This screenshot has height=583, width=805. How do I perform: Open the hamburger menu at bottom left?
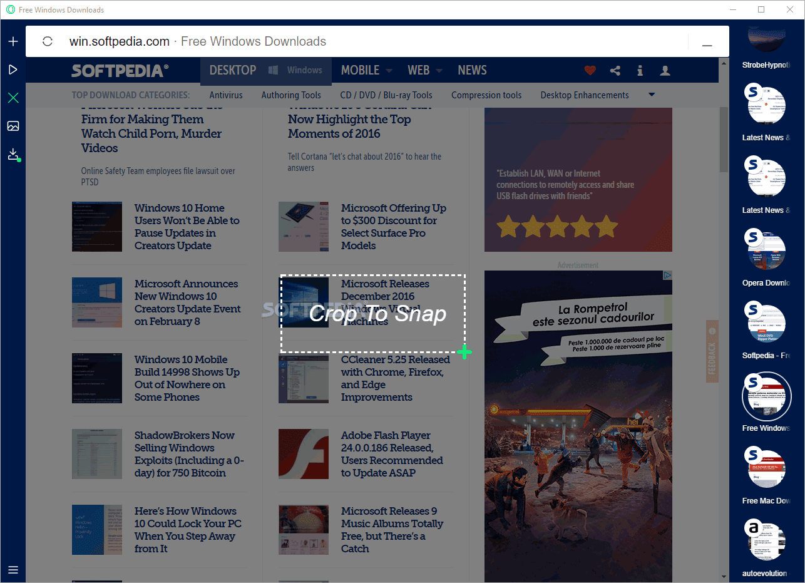pos(13,570)
